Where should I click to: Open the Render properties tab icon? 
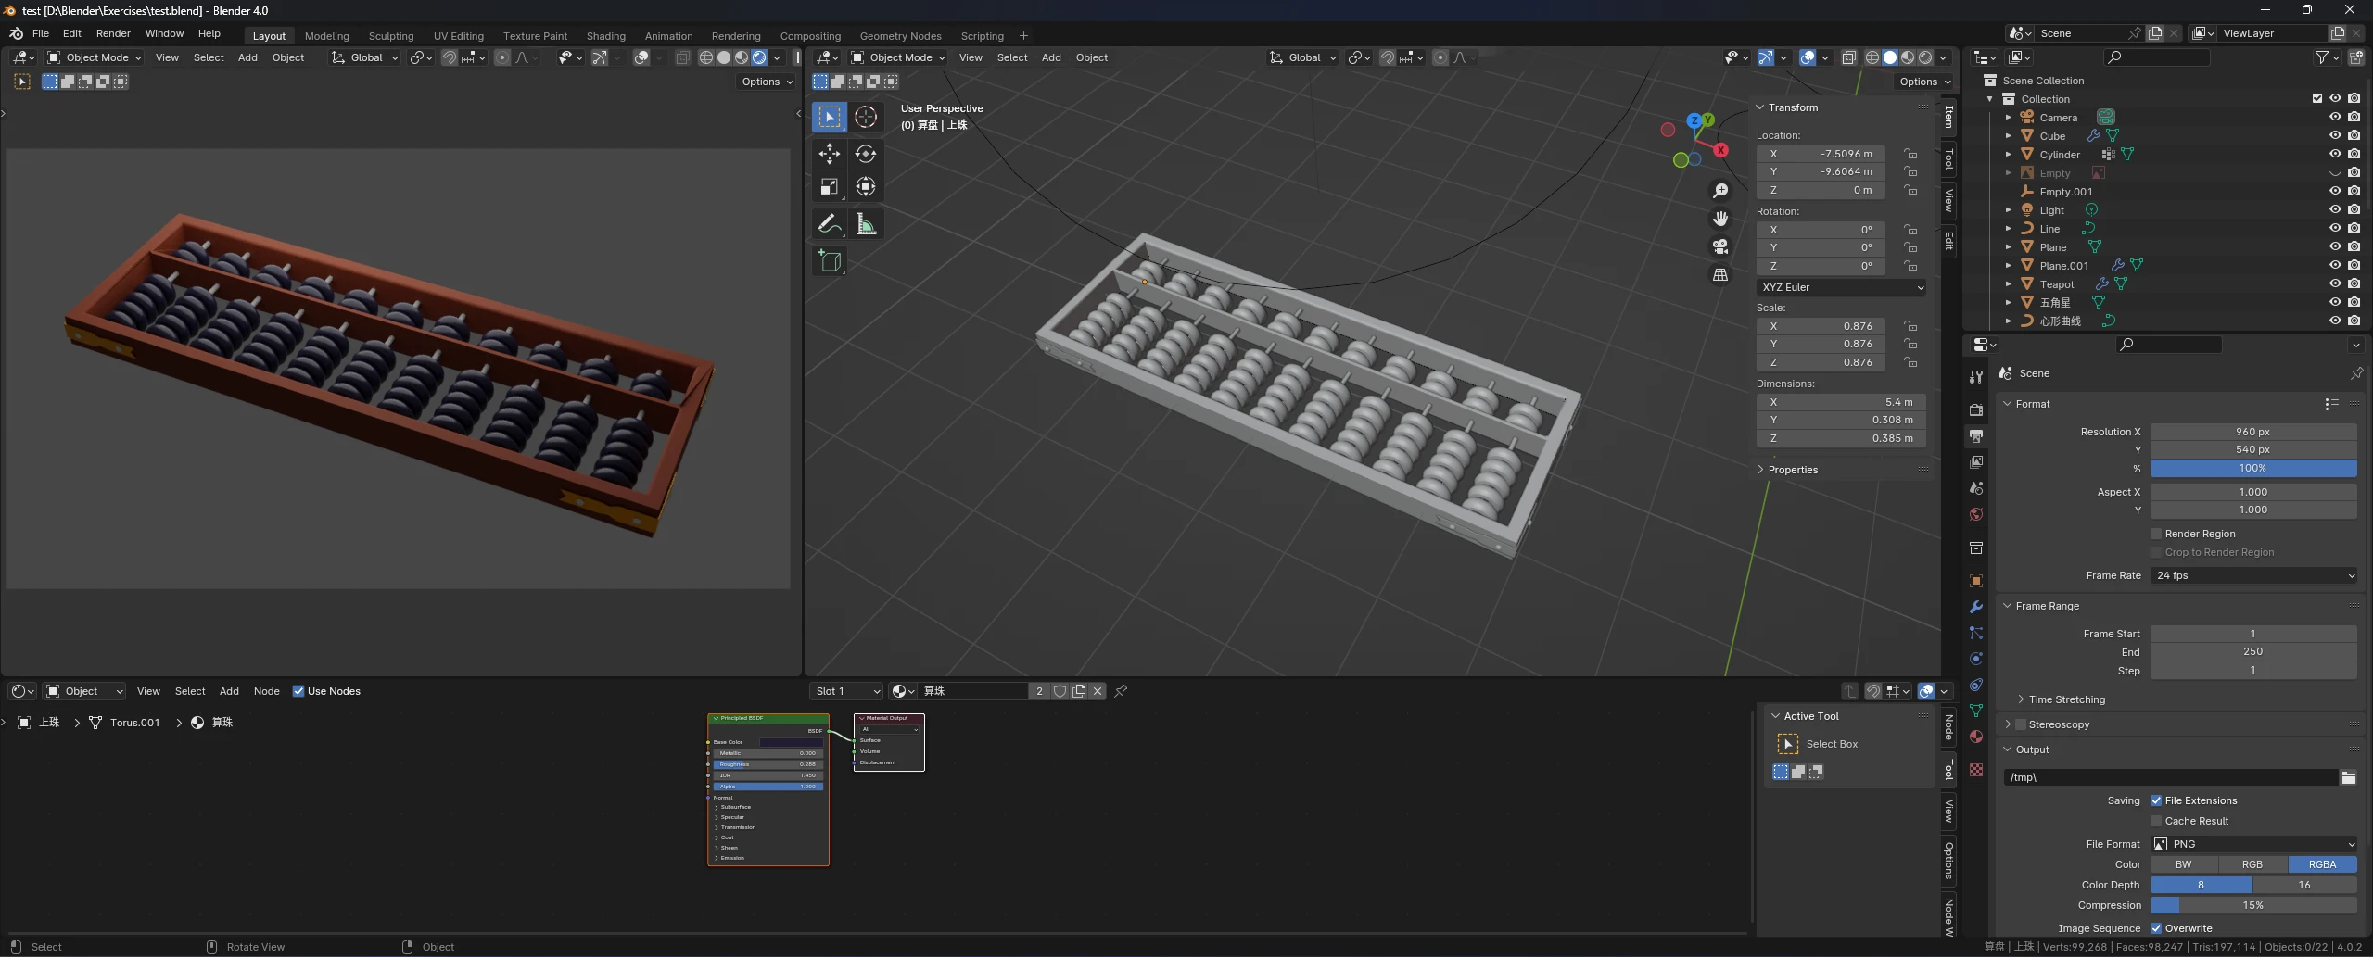[1976, 409]
